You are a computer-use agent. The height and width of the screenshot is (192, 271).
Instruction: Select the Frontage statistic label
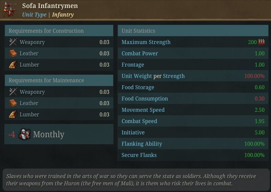(x=133, y=65)
